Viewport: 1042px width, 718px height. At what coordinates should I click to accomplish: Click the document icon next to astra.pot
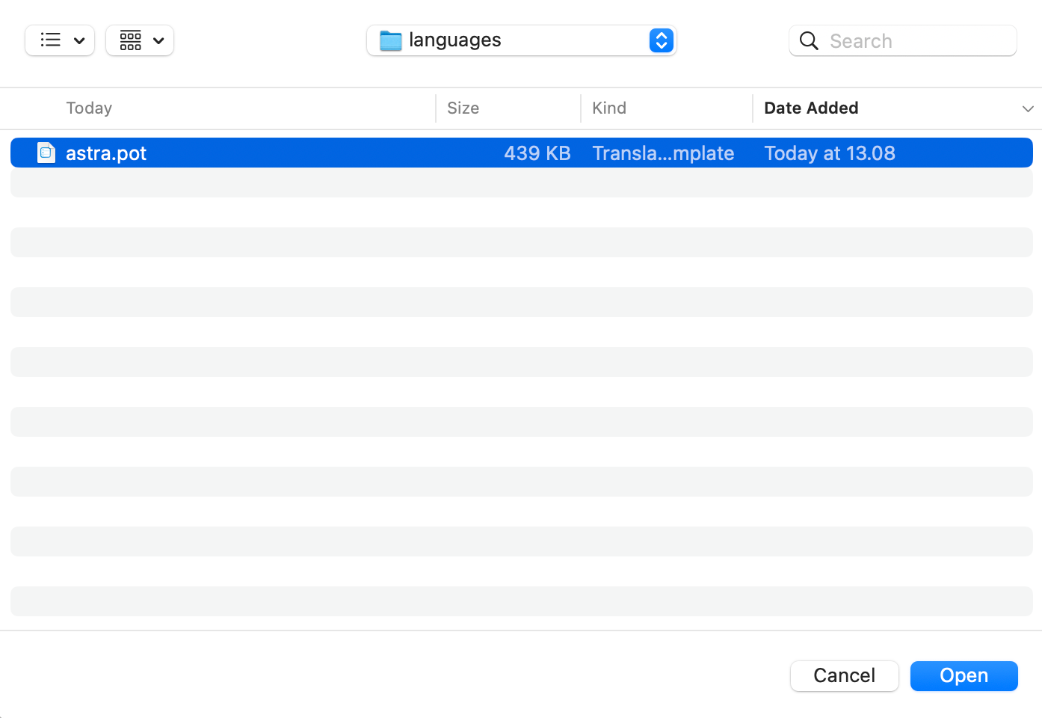pyautogui.click(x=46, y=152)
